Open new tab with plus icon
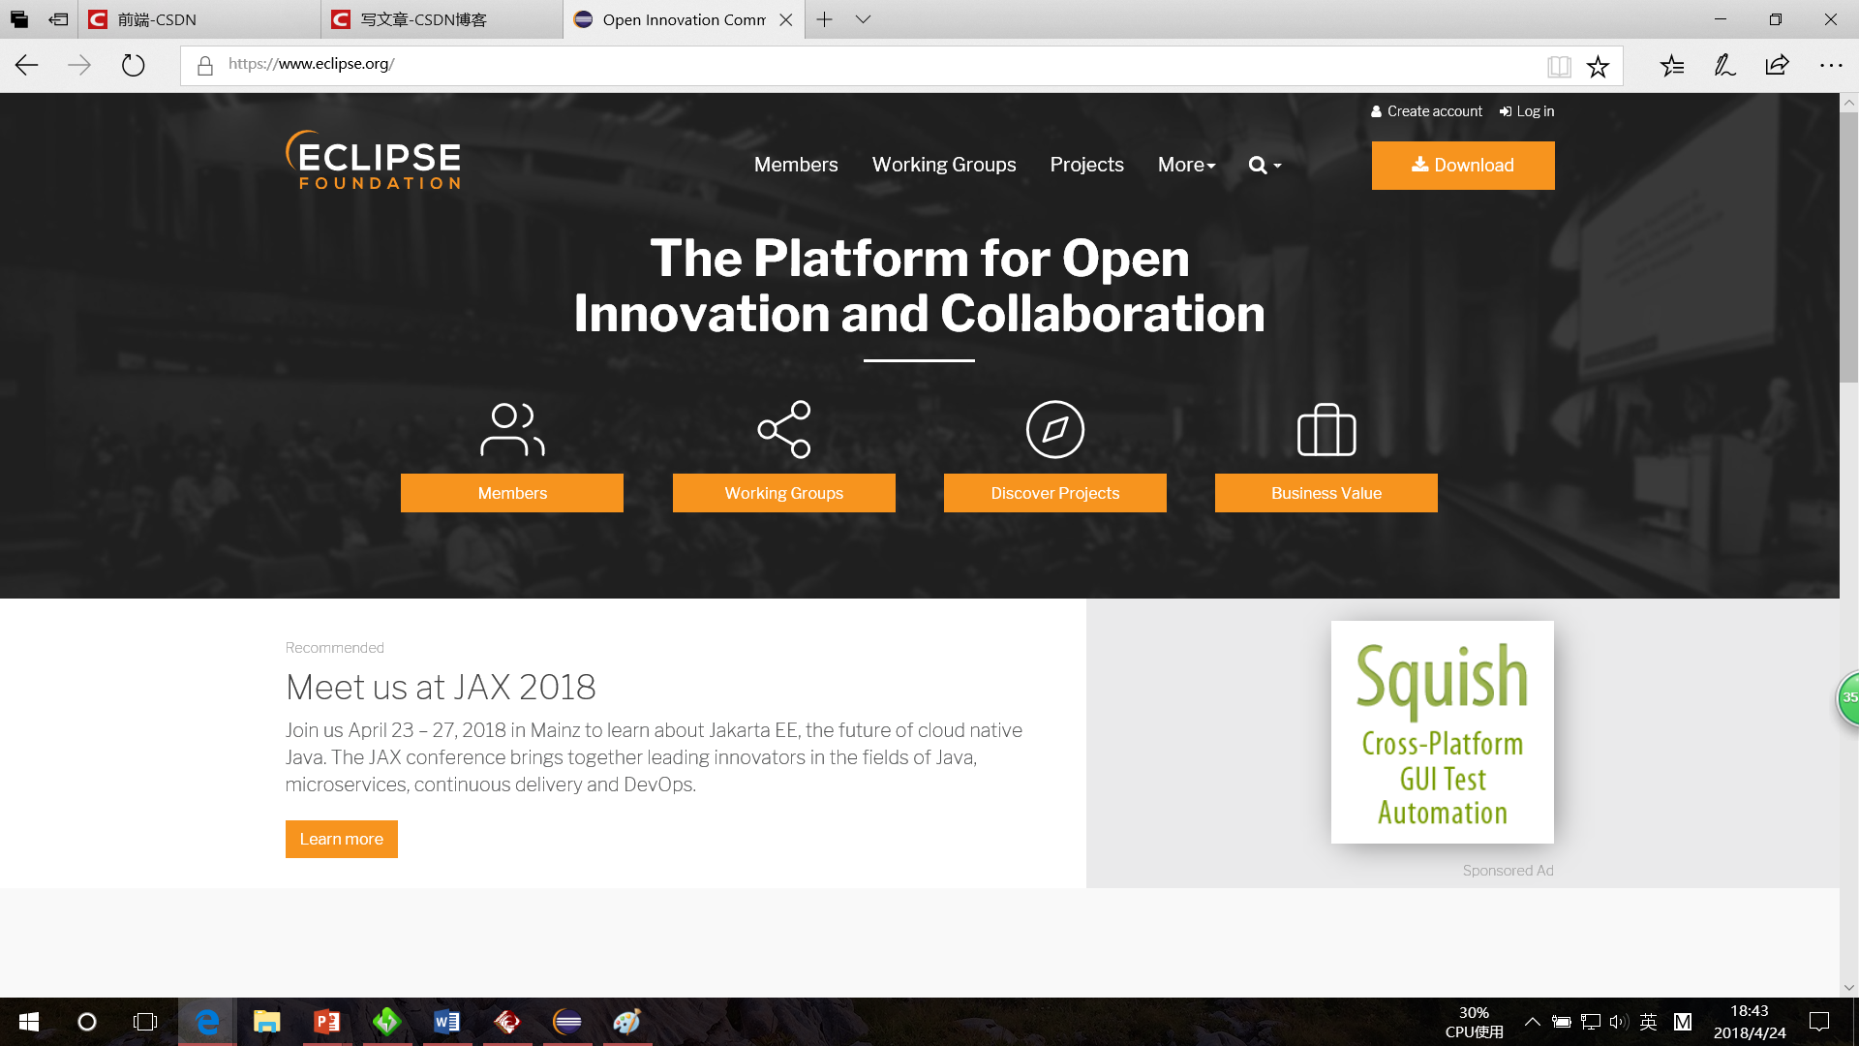 [x=824, y=19]
